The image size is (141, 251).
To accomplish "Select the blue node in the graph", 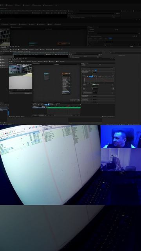I will point(47,76).
